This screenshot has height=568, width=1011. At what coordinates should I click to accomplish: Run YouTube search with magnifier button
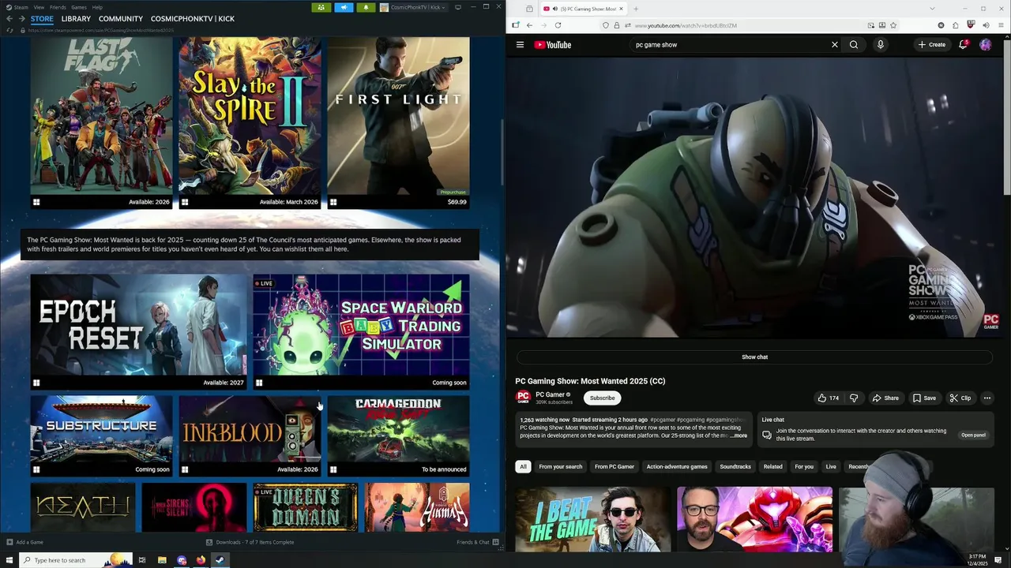click(854, 45)
